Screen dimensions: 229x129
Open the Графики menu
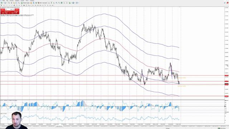tap(17, 1)
